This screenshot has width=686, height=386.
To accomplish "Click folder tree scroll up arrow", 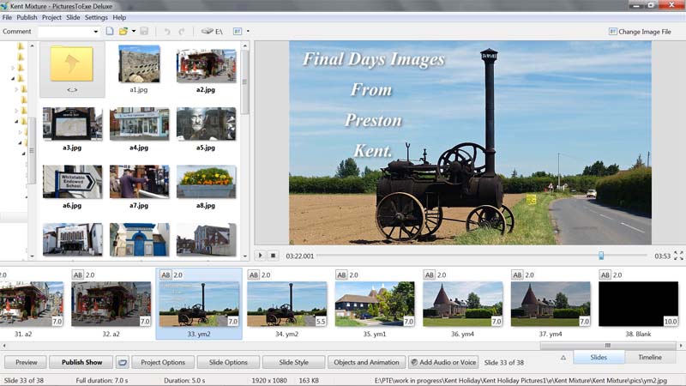I will tap(32, 45).
